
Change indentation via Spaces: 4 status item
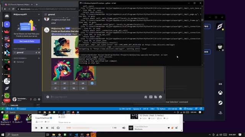[137, 109]
